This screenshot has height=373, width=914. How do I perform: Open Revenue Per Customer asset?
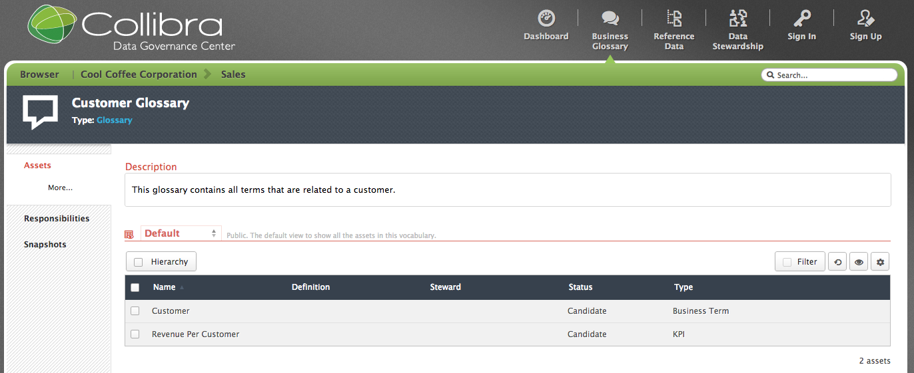click(195, 334)
